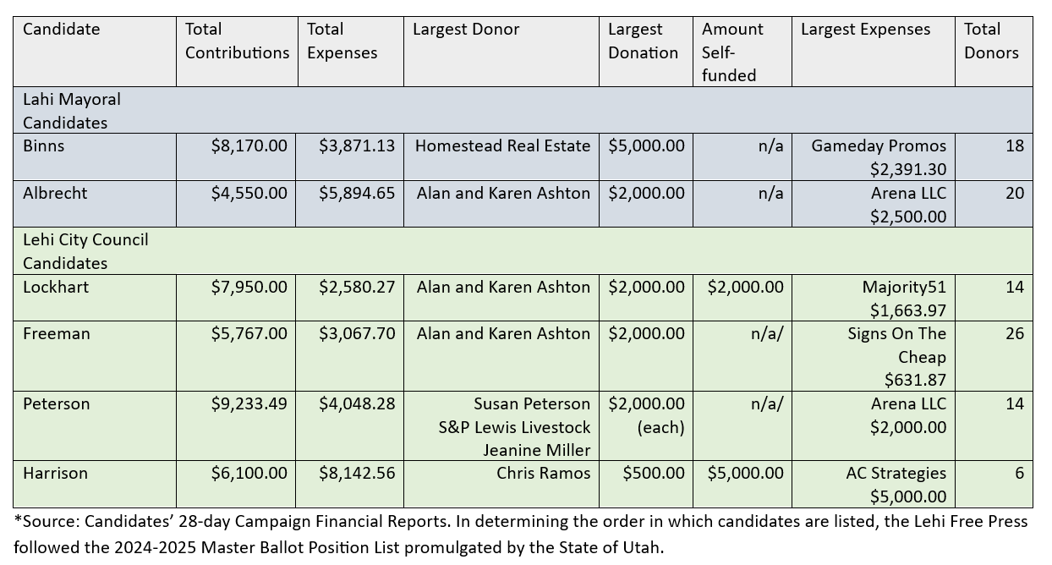The image size is (1052, 565).
Task: Select the Homestead Real Estate donor cell
Action: coord(502,145)
